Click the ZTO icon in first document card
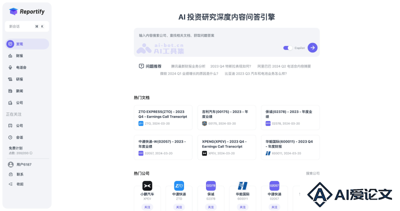This screenshot has width=400, height=211. 141,123
